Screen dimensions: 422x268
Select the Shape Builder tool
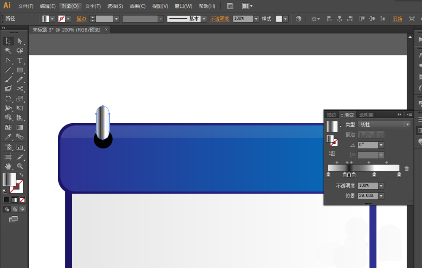(x=8, y=117)
